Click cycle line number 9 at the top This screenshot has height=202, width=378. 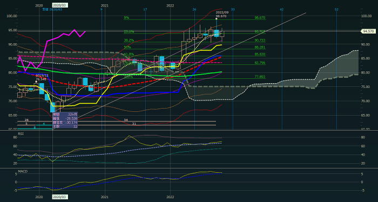click(102, 9)
